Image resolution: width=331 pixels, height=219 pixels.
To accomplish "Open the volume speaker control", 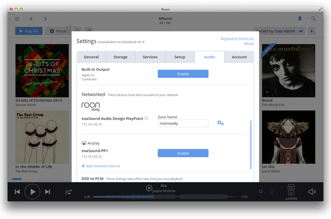I will click(x=312, y=192).
